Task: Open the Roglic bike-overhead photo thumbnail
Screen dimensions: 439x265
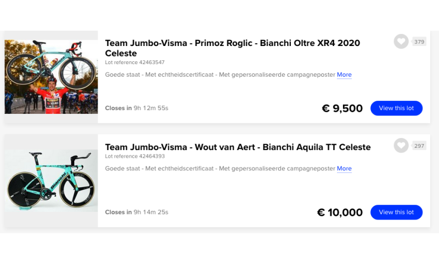Action: click(x=51, y=77)
